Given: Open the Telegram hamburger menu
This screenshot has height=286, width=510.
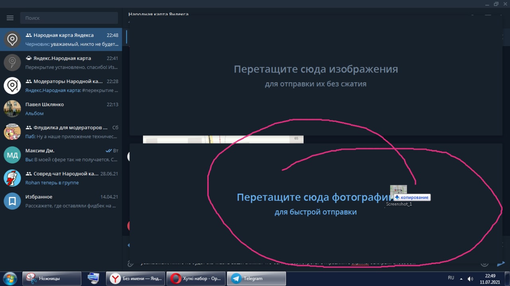Looking at the screenshot, I should point(10,18).
